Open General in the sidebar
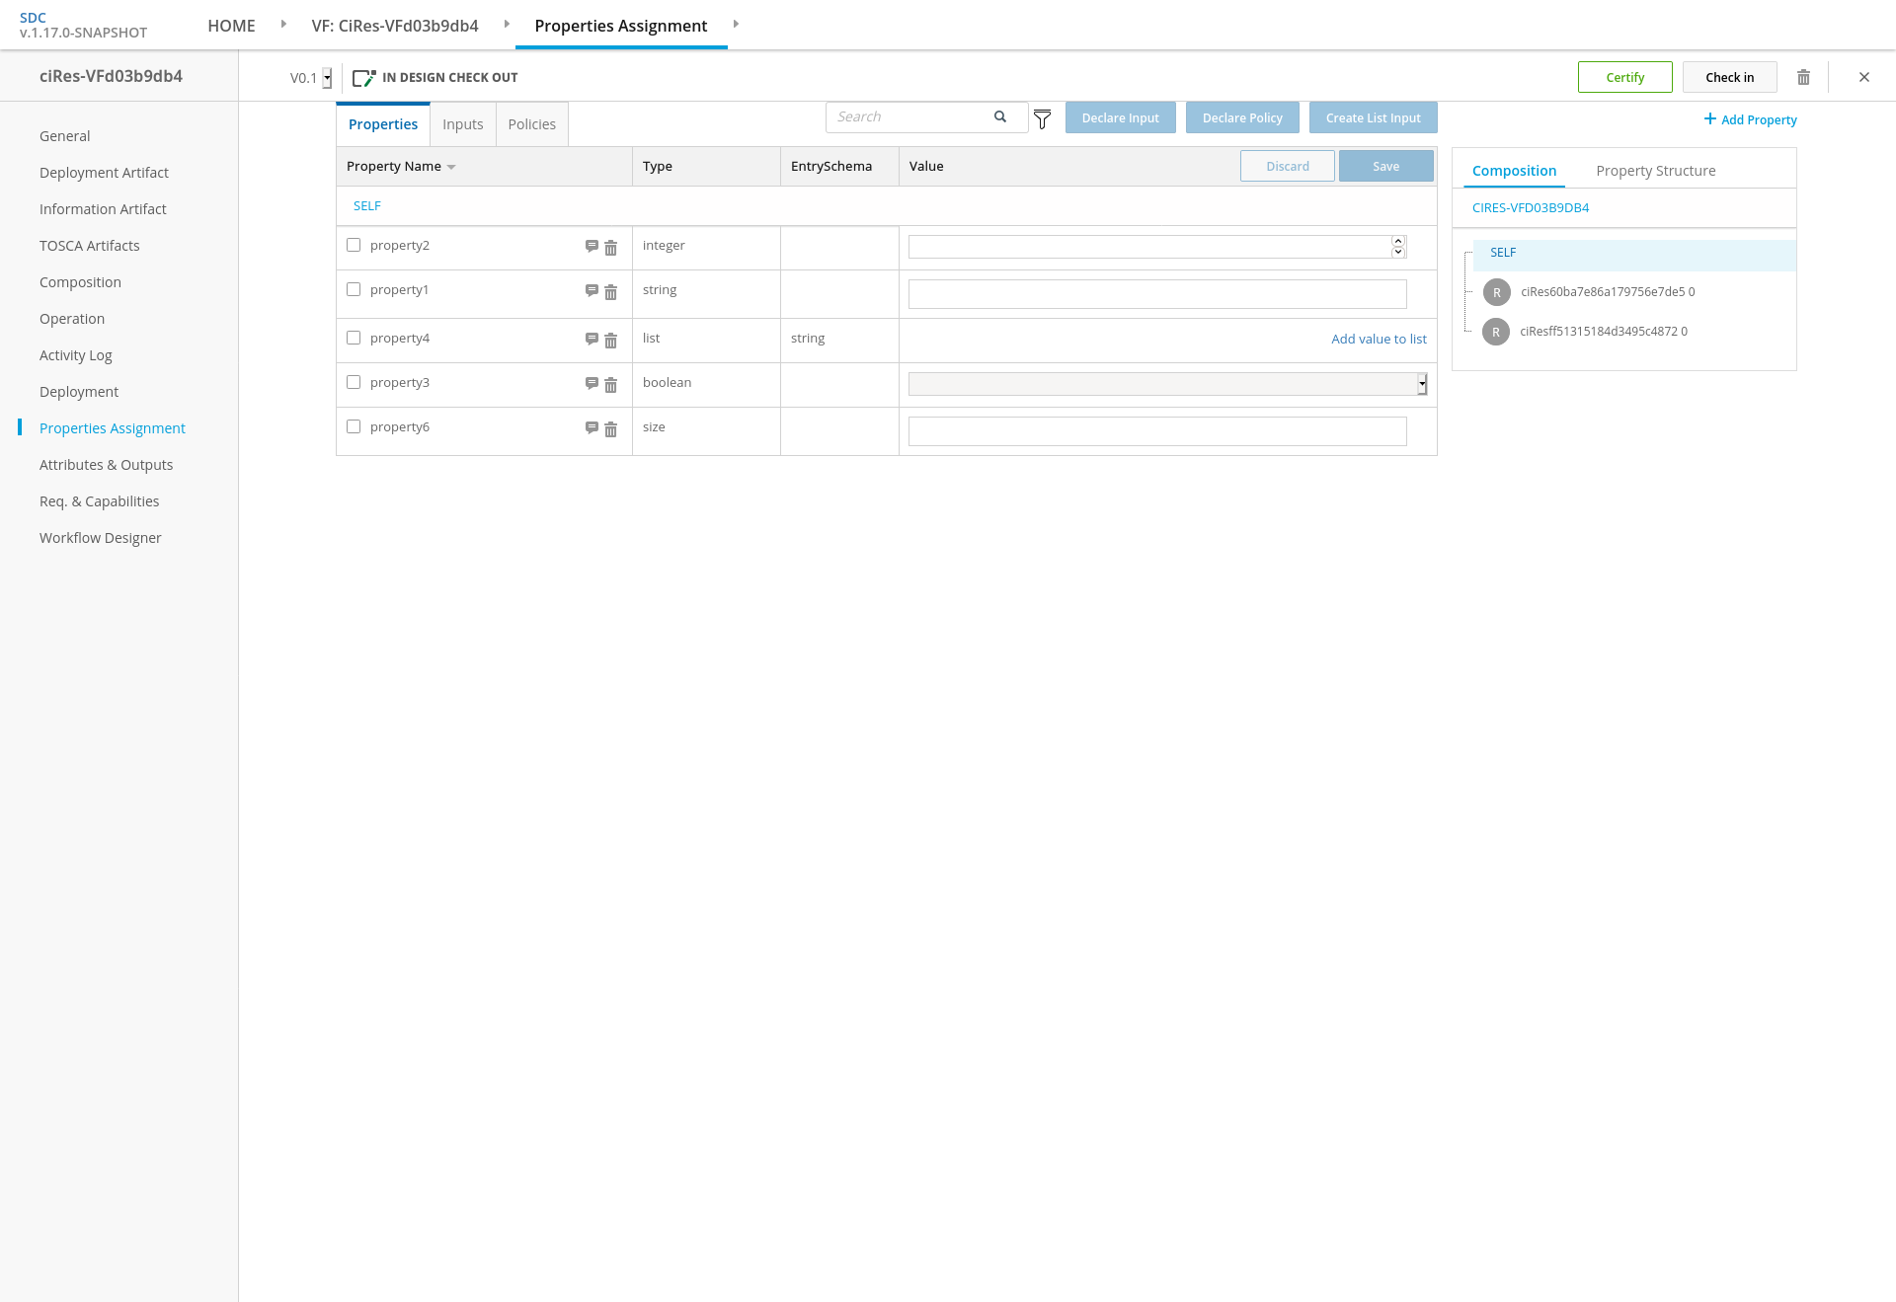This screenshot has width=1896, height=1302. (x=64, y=136)
